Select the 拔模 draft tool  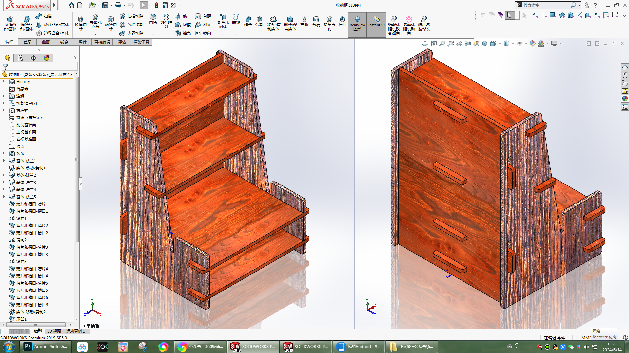click(x=183, y=25)
